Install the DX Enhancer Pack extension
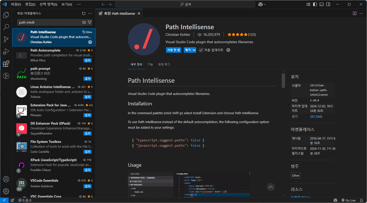The image size is (367, 203). (x=88, y=133)
